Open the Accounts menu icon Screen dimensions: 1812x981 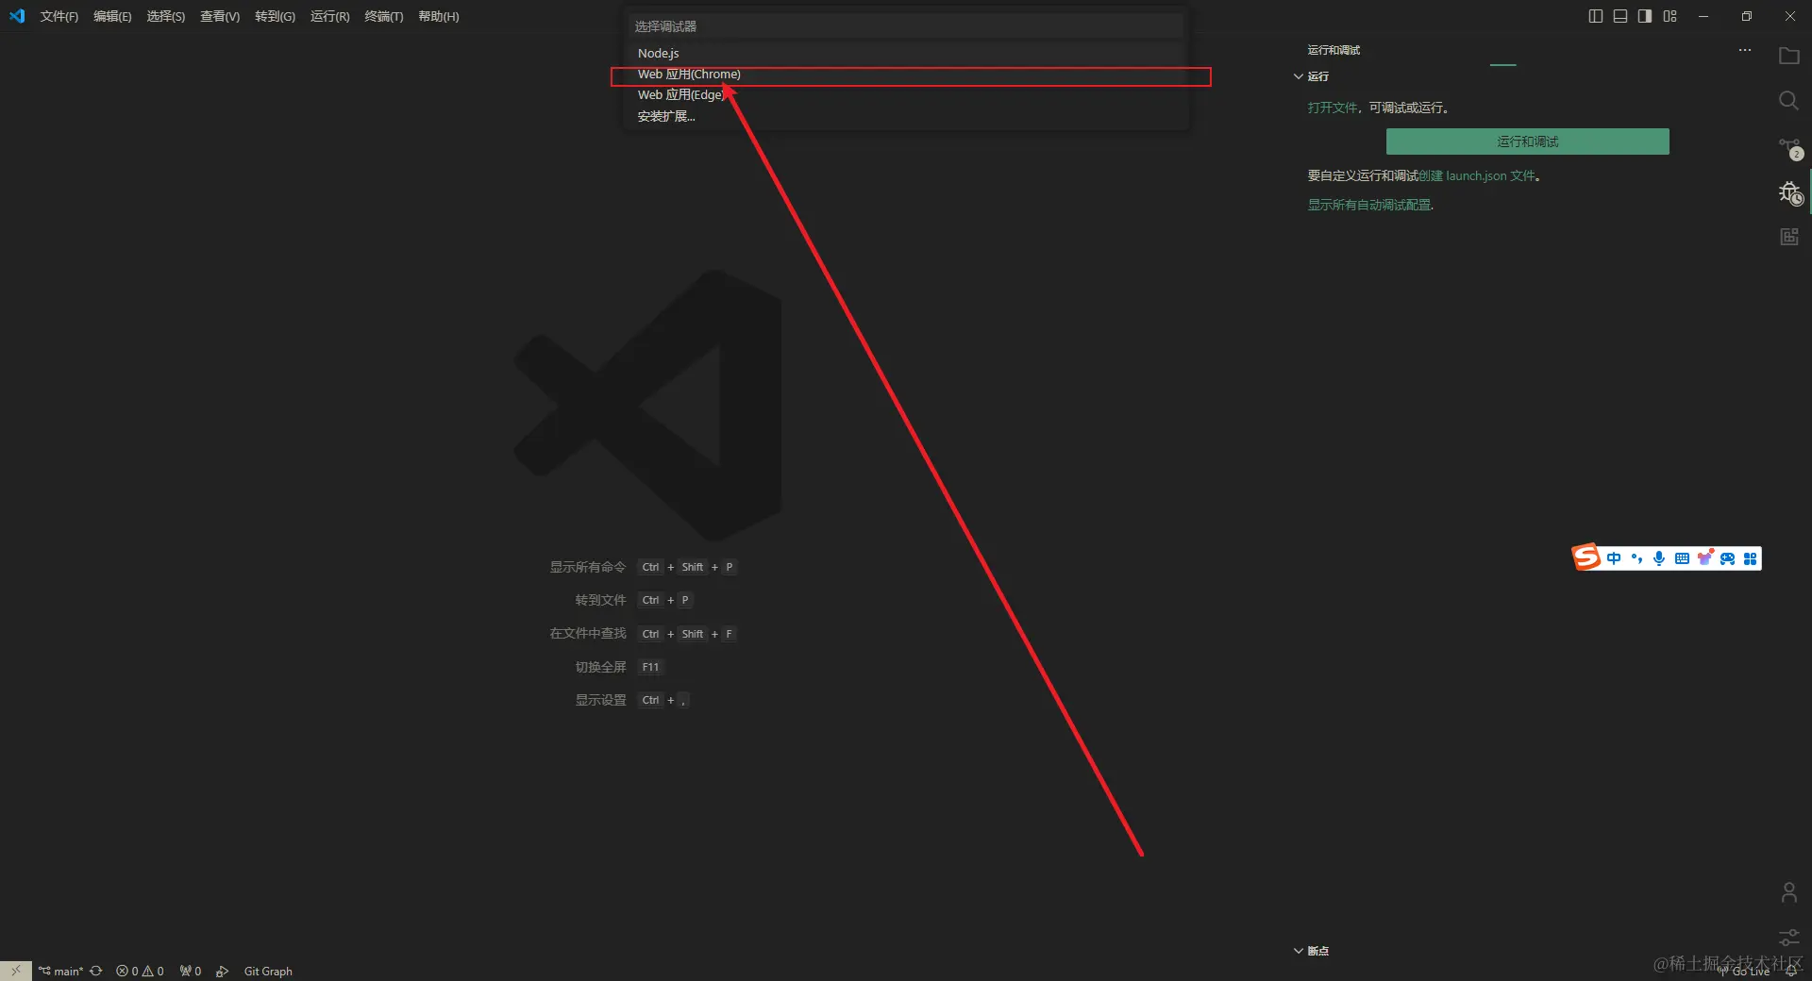[1788, 892]
